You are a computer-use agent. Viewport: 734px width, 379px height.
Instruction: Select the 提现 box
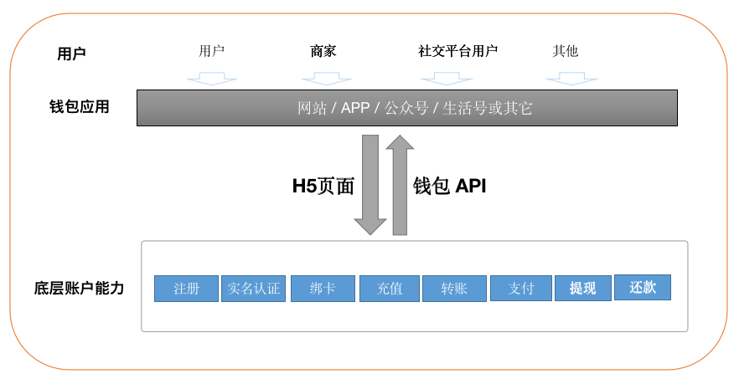583,288
